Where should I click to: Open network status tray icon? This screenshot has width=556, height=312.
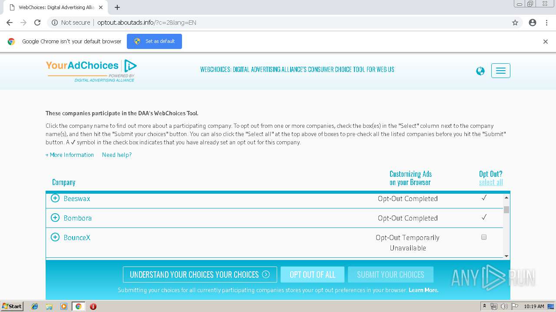[x=494, y=306]
